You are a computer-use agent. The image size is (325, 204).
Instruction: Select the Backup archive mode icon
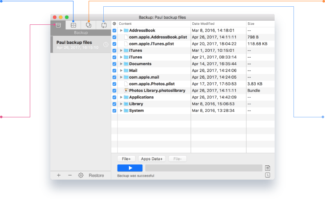[x=58, y=25]
